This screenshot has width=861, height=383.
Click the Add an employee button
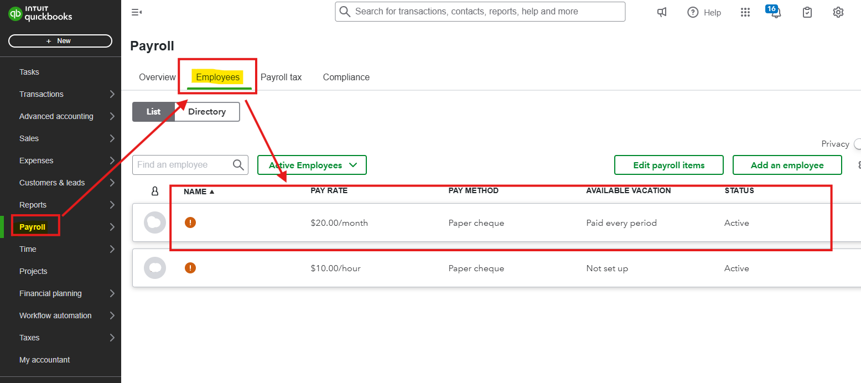point(787,165)
